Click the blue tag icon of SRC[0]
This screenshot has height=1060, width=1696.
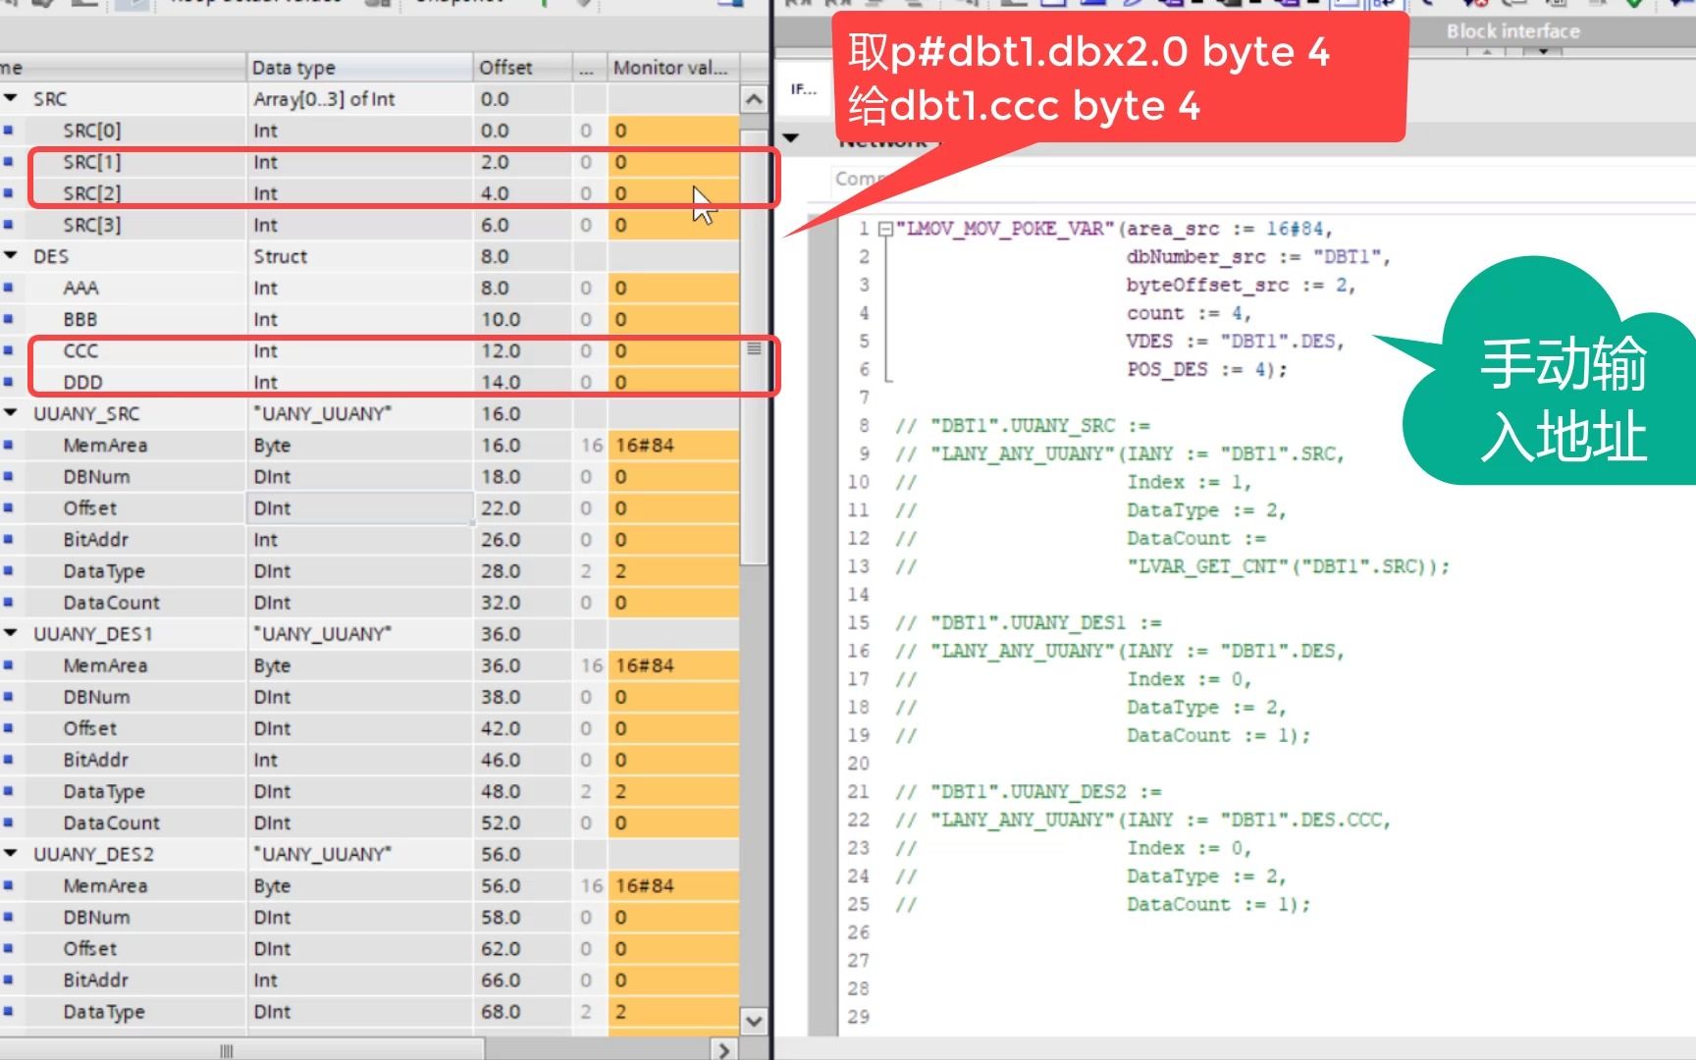coord(8,130)
